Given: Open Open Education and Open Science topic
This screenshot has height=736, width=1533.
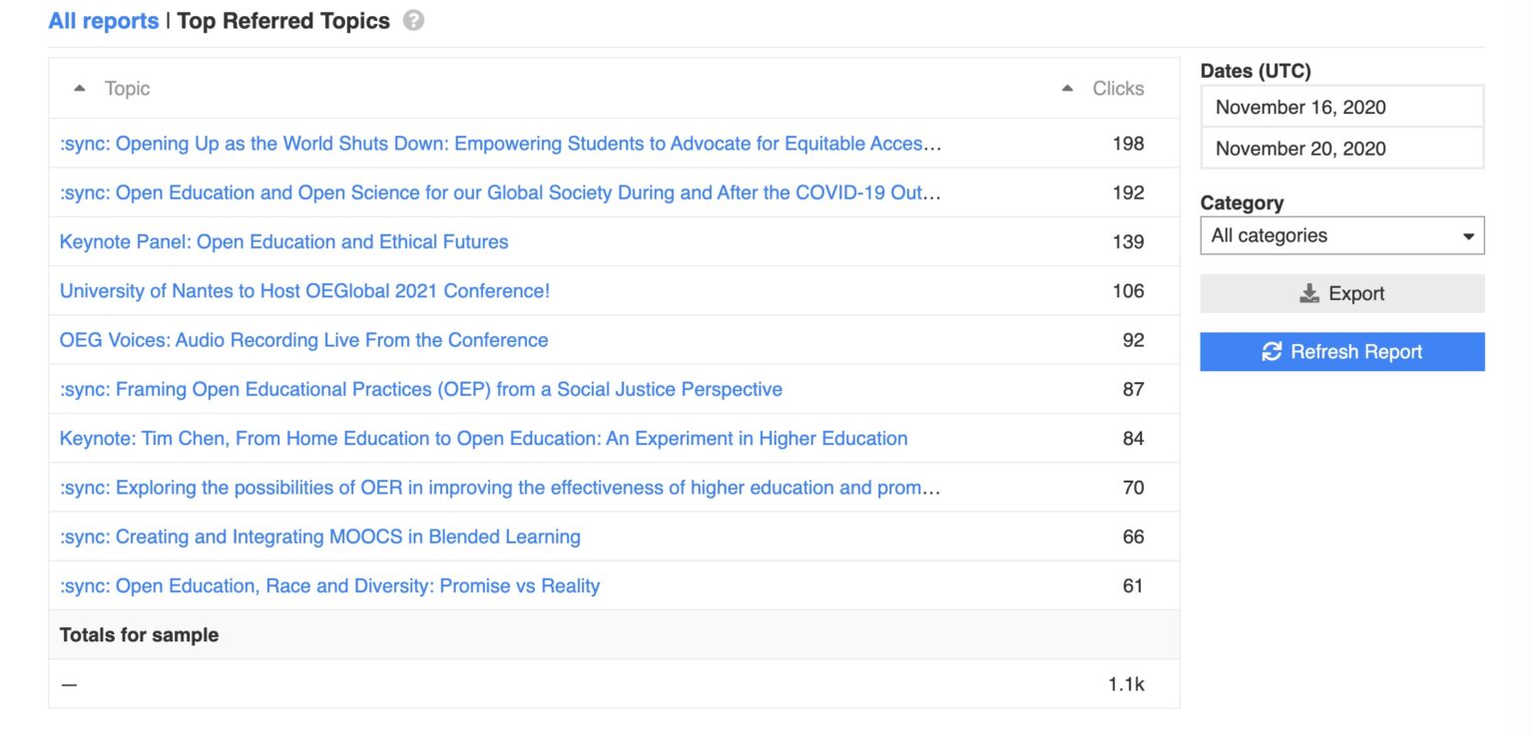Looking at the screenshot, I should [499, 192].
